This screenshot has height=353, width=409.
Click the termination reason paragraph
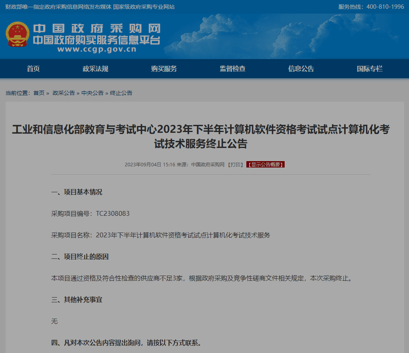203,278
